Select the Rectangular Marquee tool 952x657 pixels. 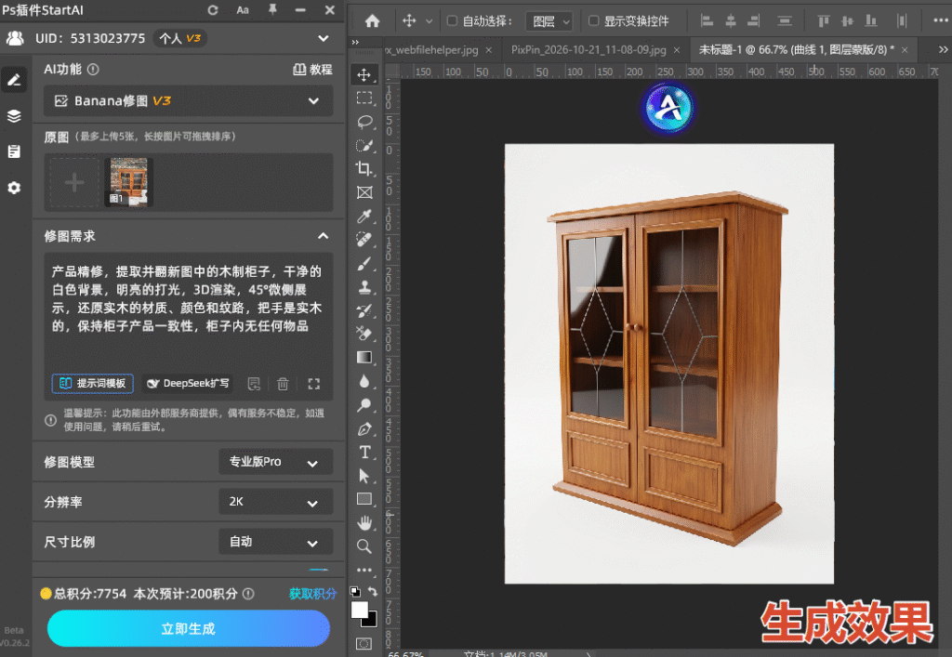364,99
